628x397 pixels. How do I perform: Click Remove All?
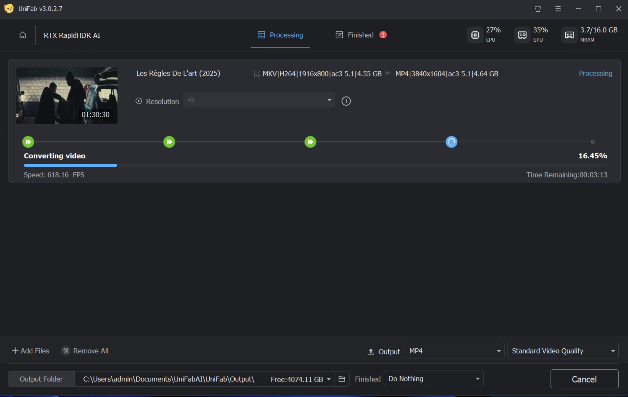85,351
